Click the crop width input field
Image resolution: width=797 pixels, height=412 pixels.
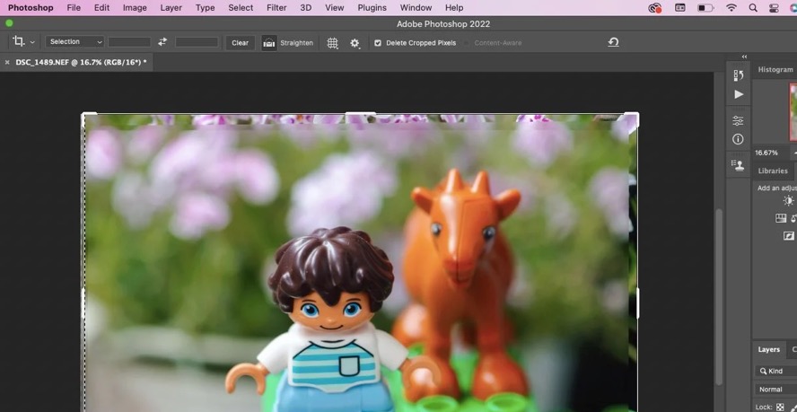(x=129, y=42)
